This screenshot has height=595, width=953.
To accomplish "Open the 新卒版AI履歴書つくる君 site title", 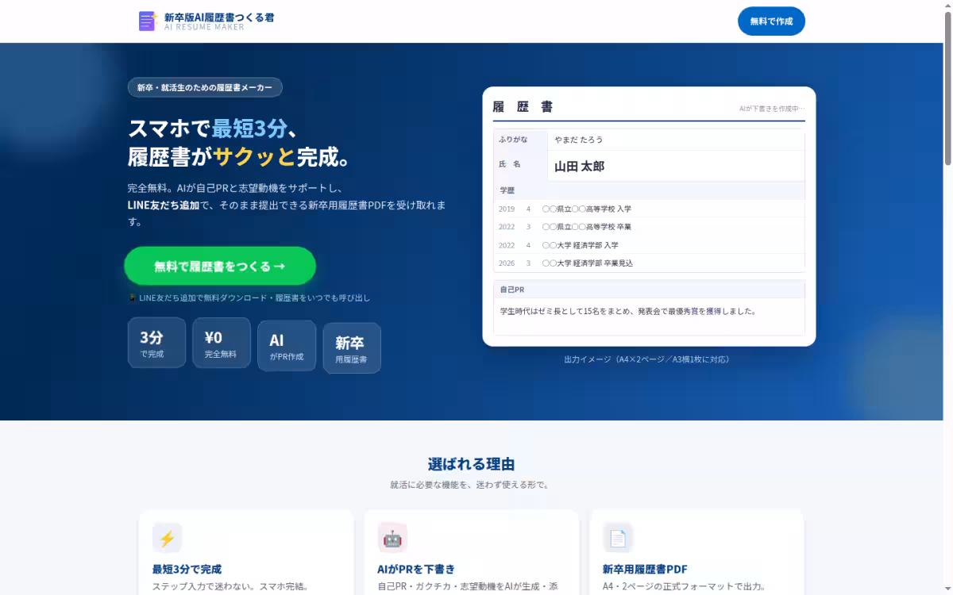I will [219, 17].
